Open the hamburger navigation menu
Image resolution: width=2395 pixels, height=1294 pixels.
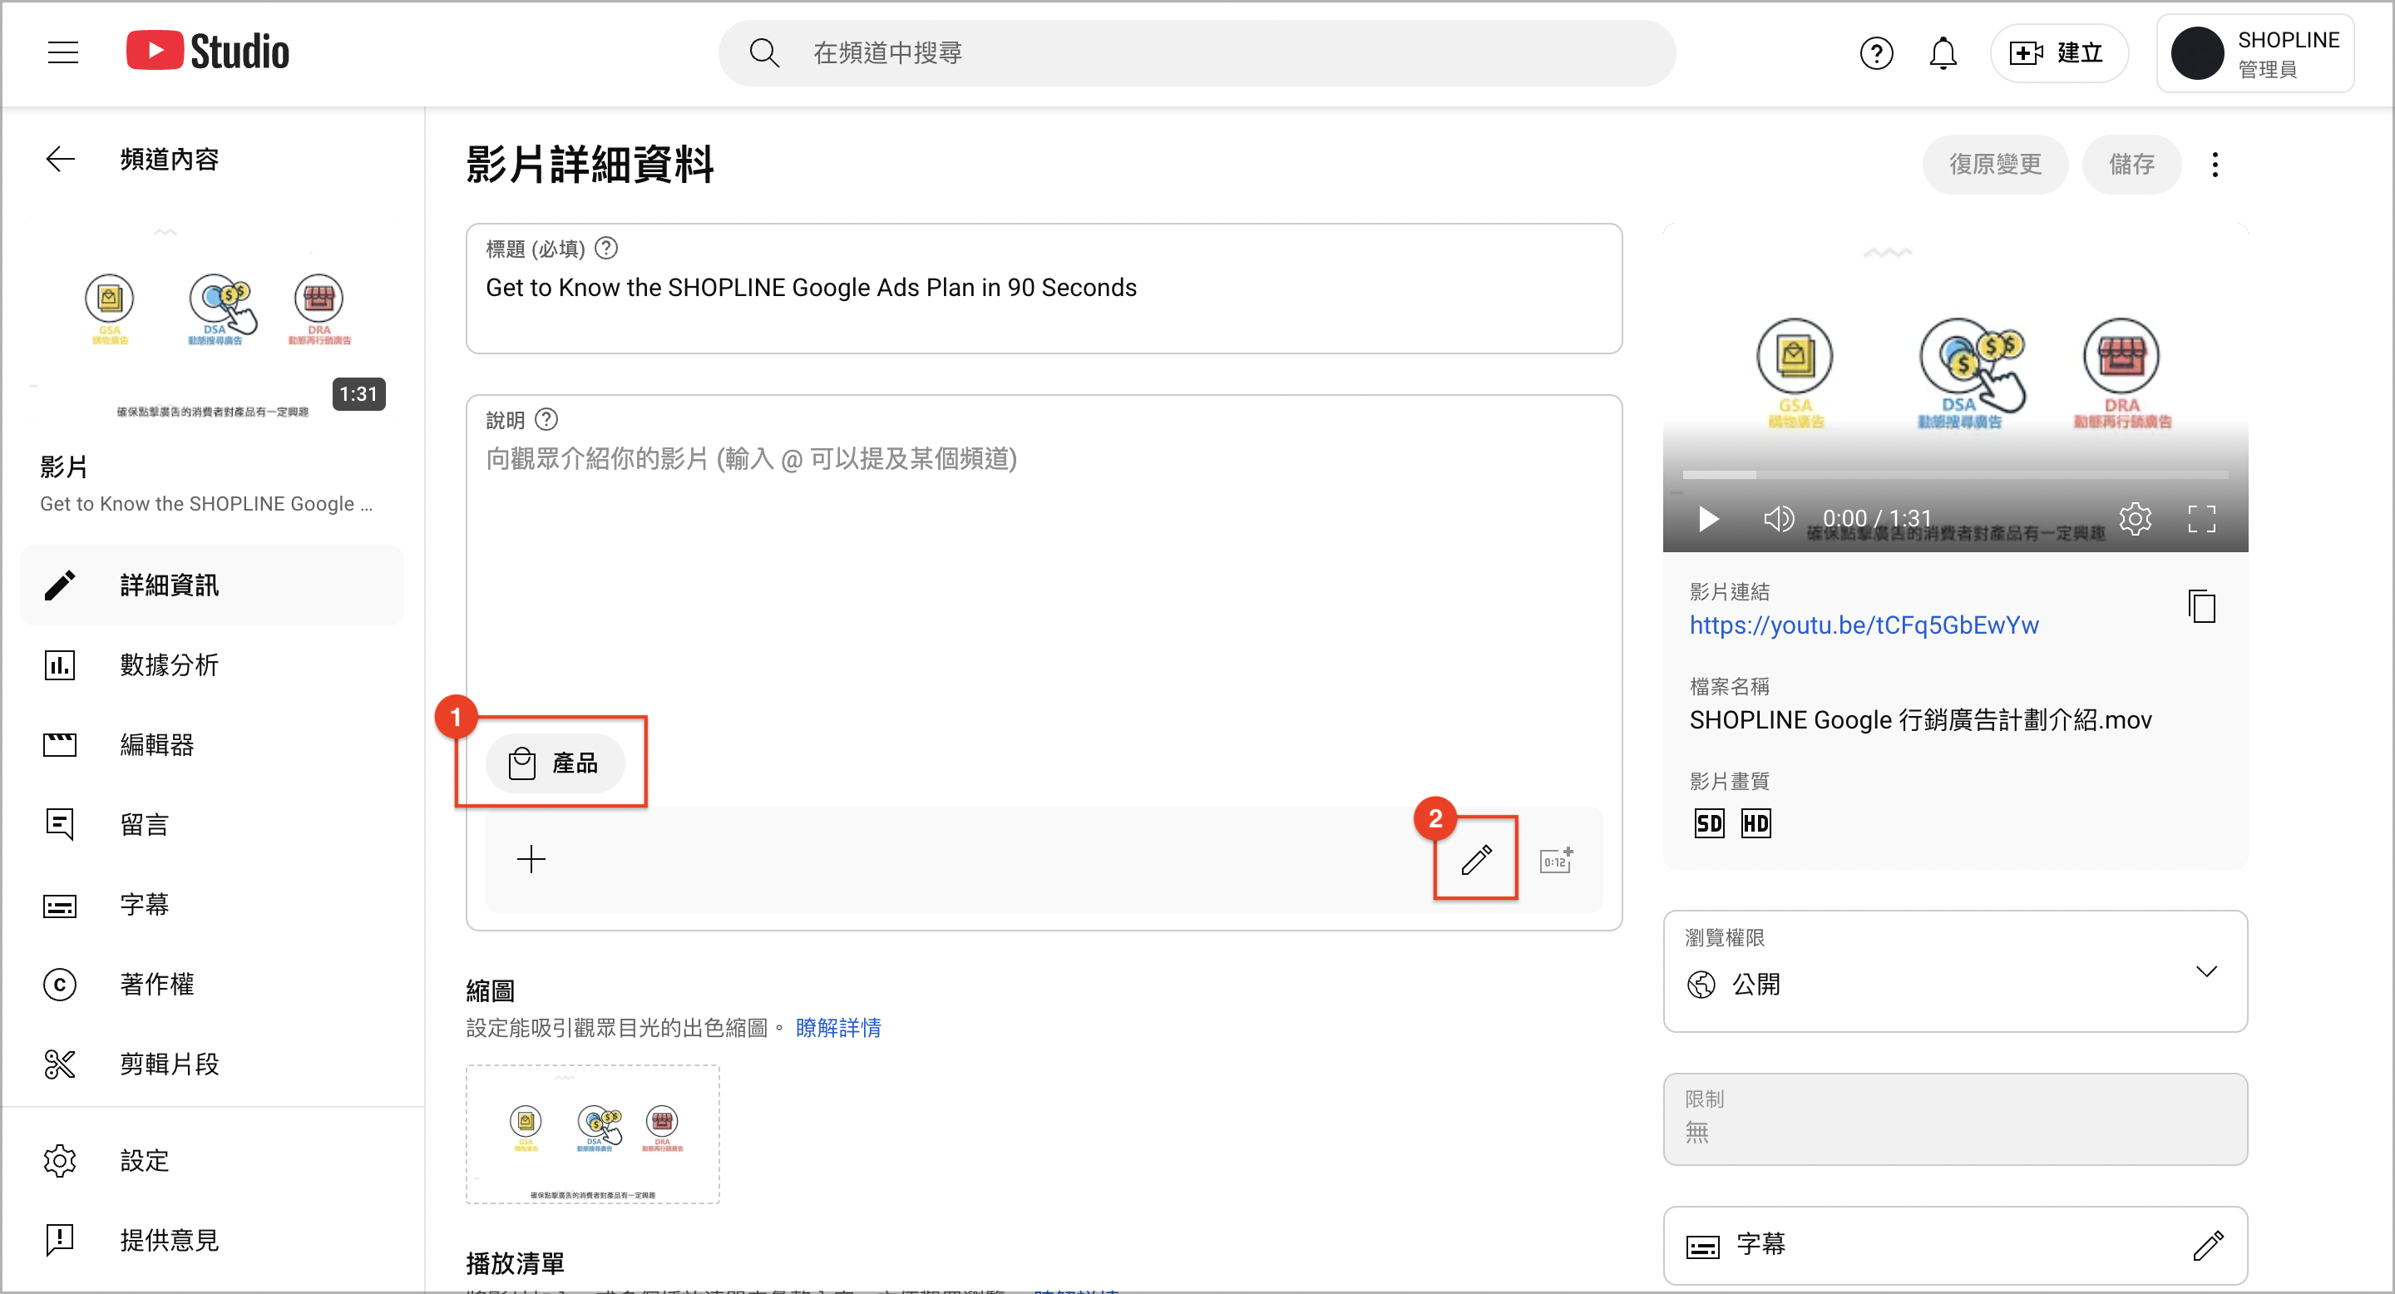[62, 53]
